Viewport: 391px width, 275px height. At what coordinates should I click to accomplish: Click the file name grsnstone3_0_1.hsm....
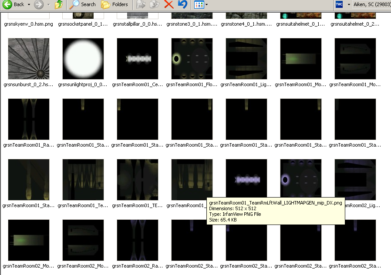(x=192, y=24)
